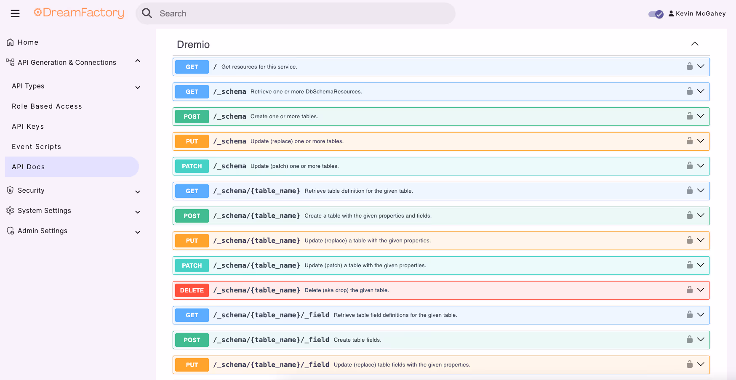Click the DreamFactory logo

point(79,13)
